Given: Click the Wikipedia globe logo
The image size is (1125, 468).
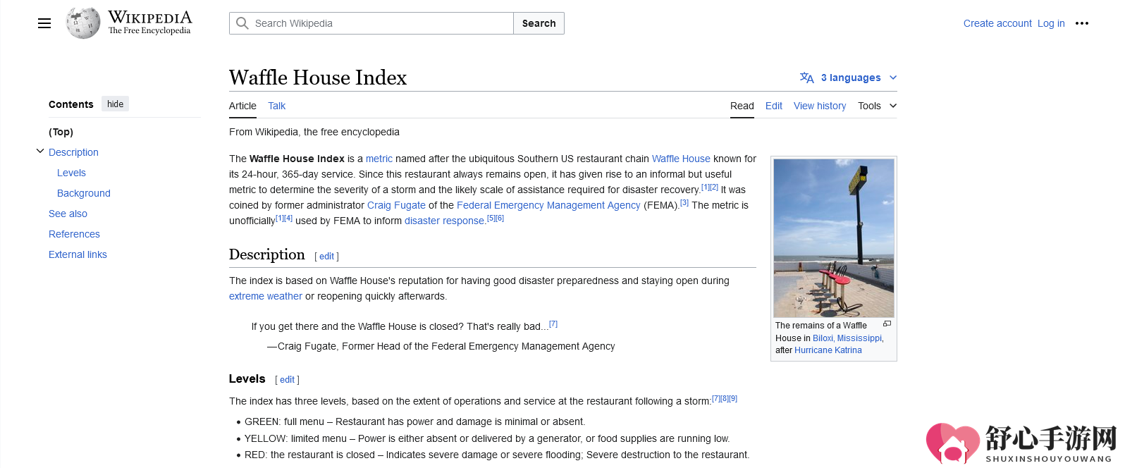Looking at the screenshot, I should click(83, 23).
